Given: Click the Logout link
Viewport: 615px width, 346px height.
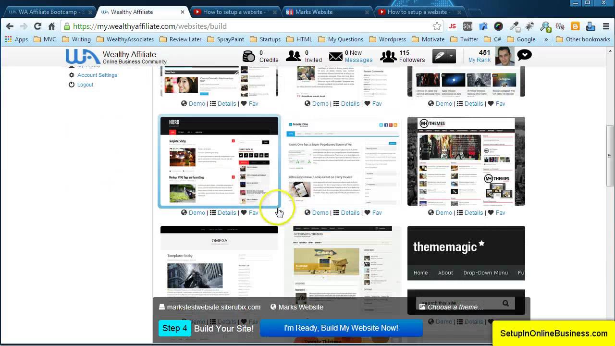Looking at the screenshot, I should (85, 85).
